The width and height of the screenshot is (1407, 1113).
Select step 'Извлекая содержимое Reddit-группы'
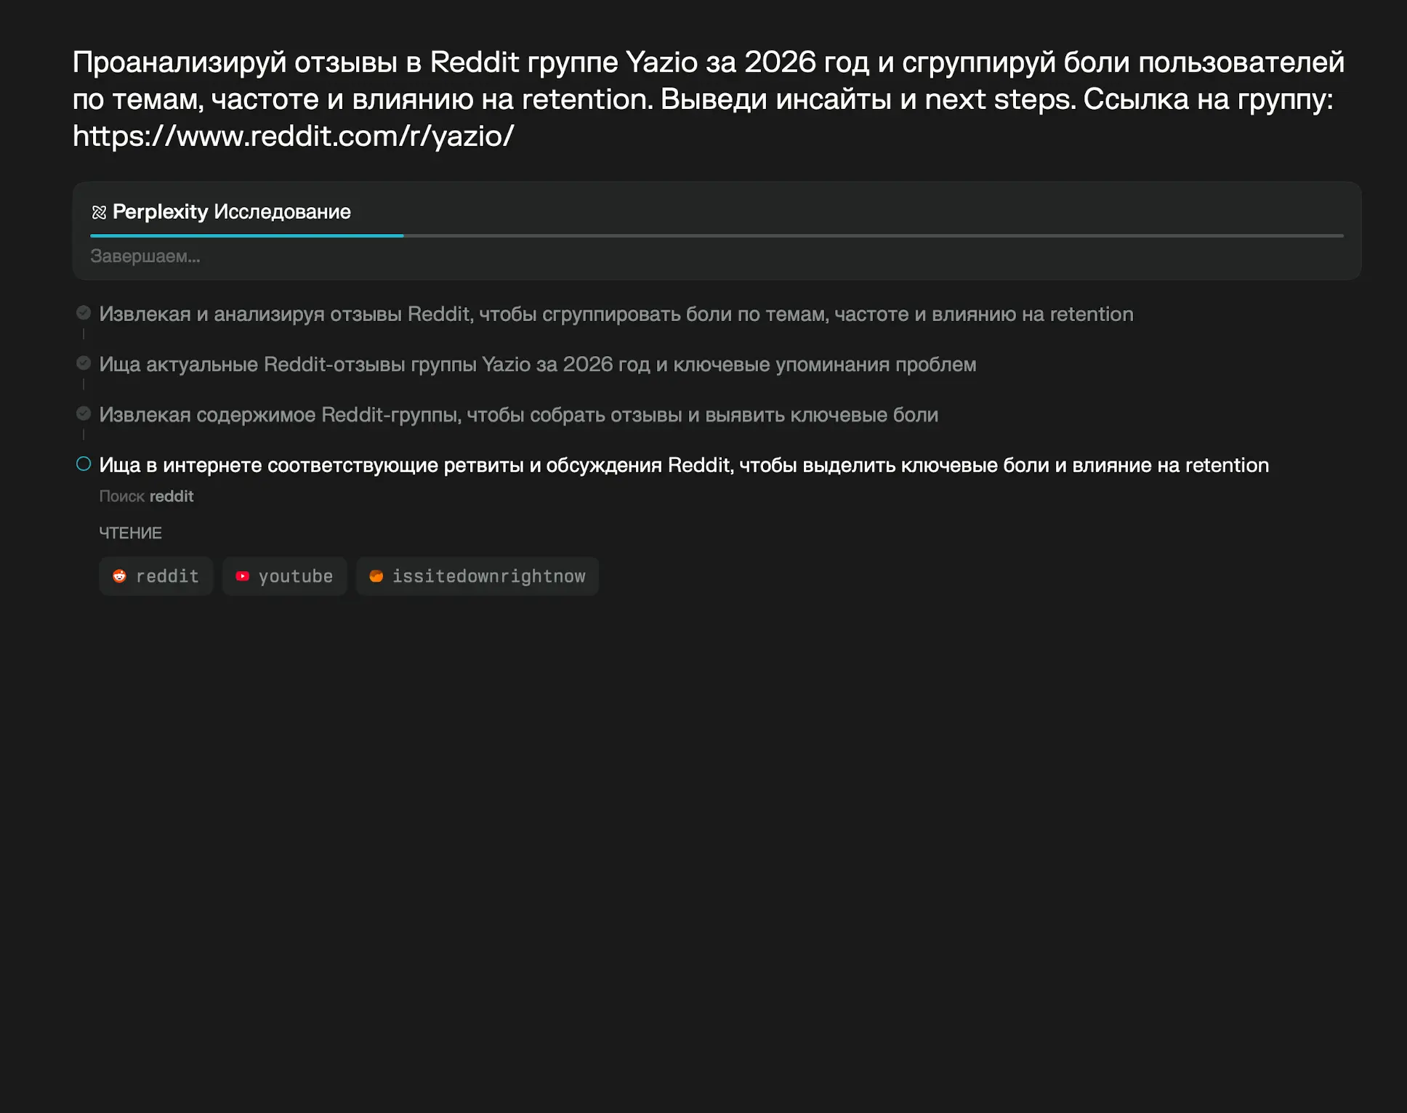518,415
